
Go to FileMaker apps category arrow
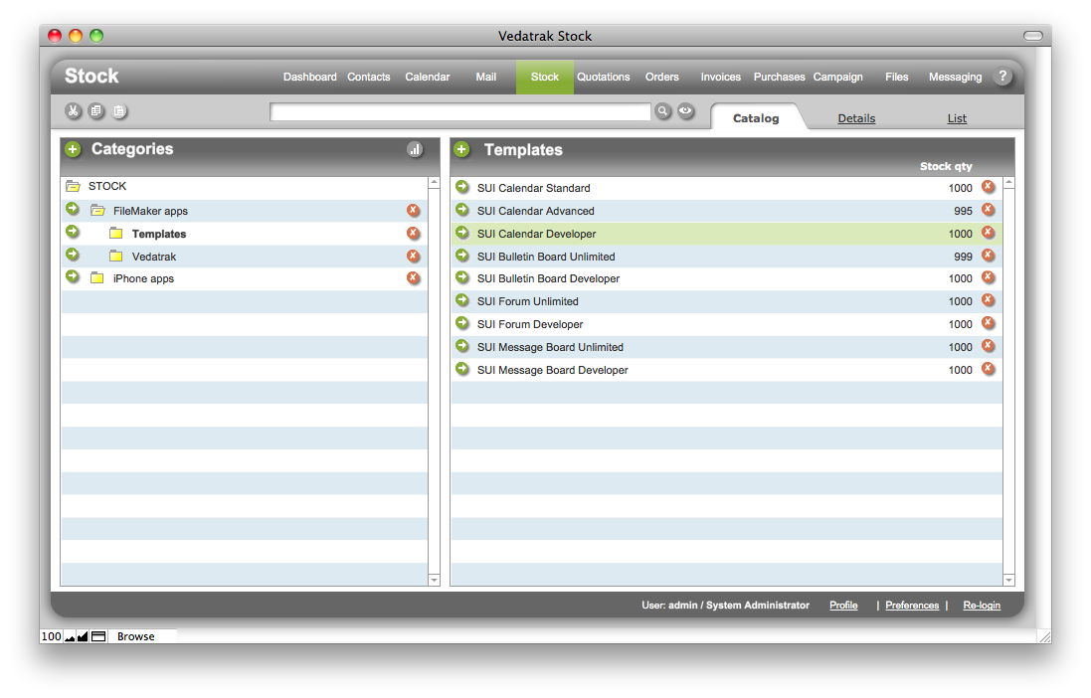tap(73, 209)
